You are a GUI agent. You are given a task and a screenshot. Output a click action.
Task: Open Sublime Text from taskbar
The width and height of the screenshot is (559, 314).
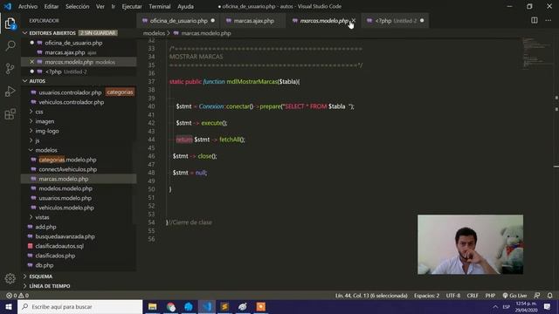(224, 306)
